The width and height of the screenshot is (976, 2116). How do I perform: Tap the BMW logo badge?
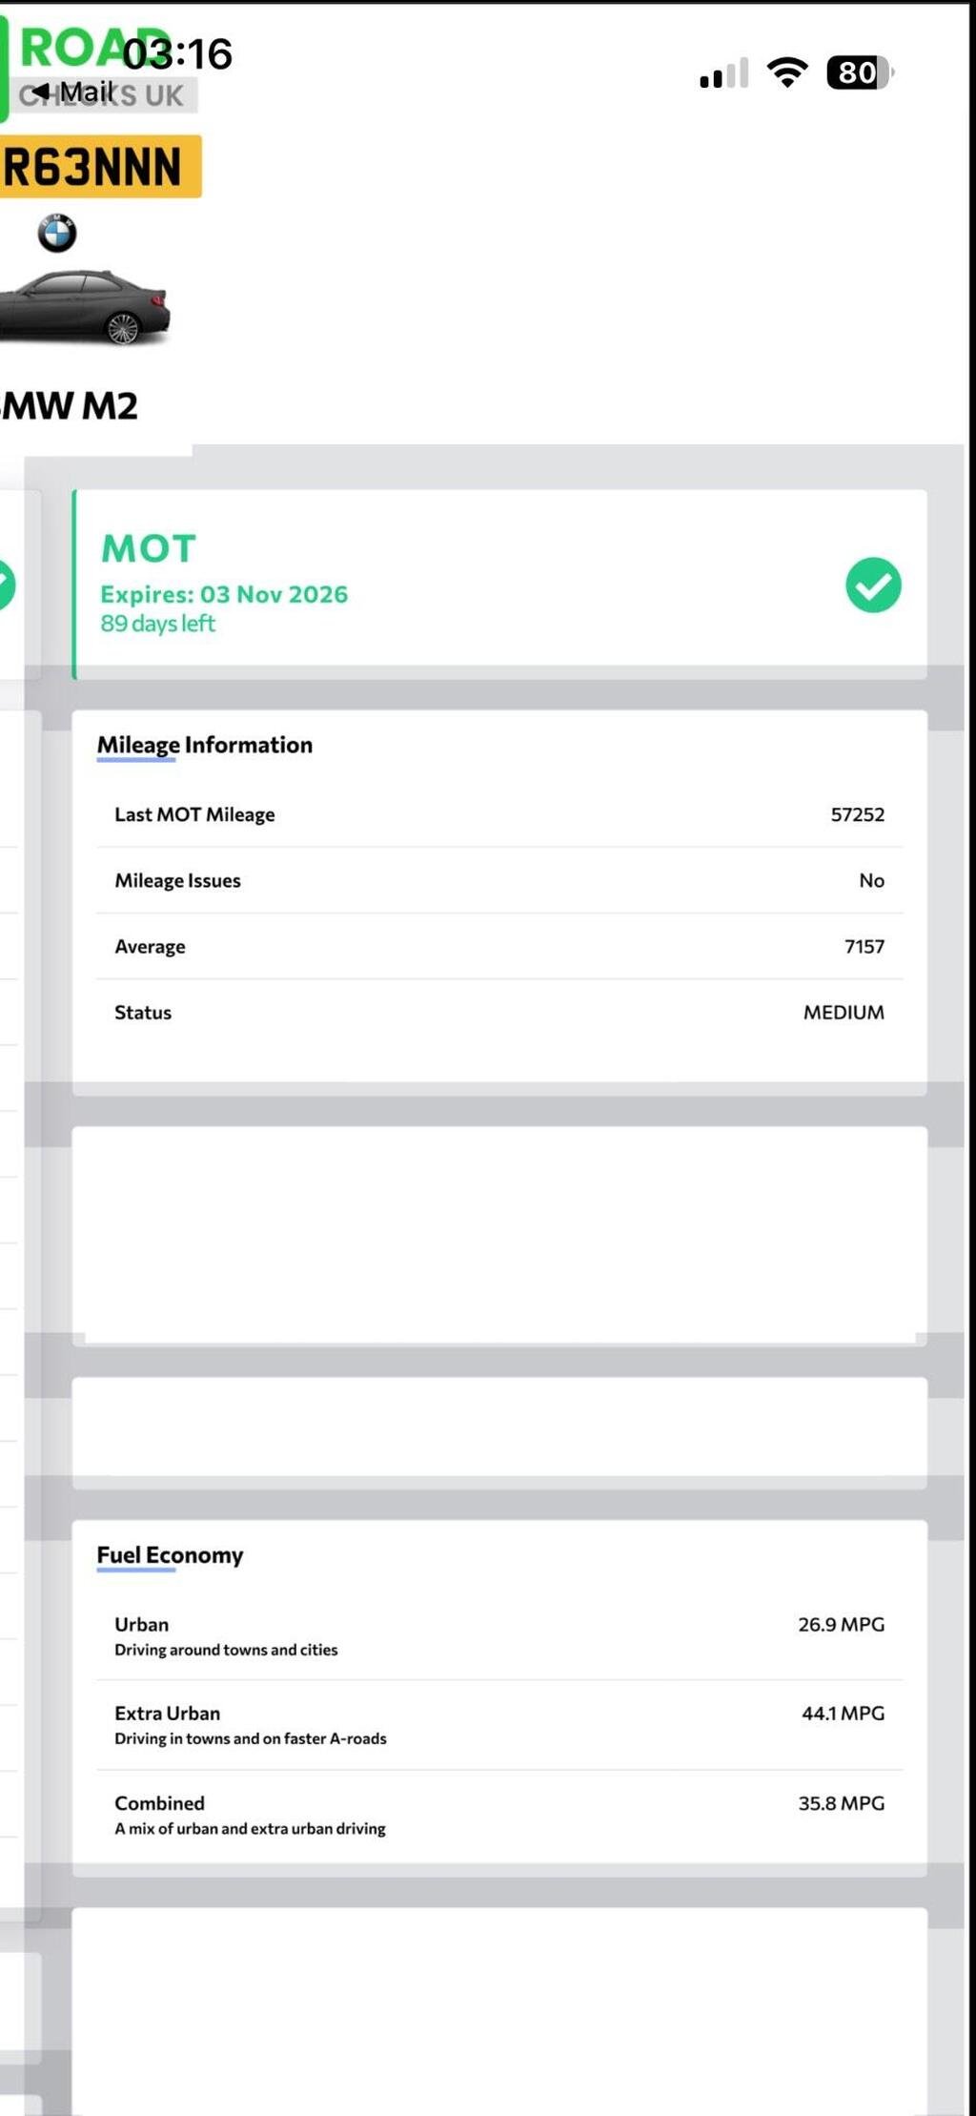point(57,233)
